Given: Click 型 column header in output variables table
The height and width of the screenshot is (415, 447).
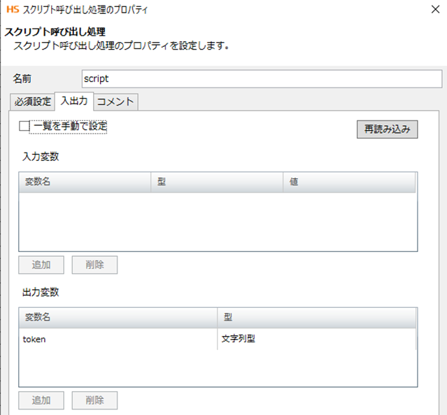Looking at the screenshot, I should (x=317, y=317).
